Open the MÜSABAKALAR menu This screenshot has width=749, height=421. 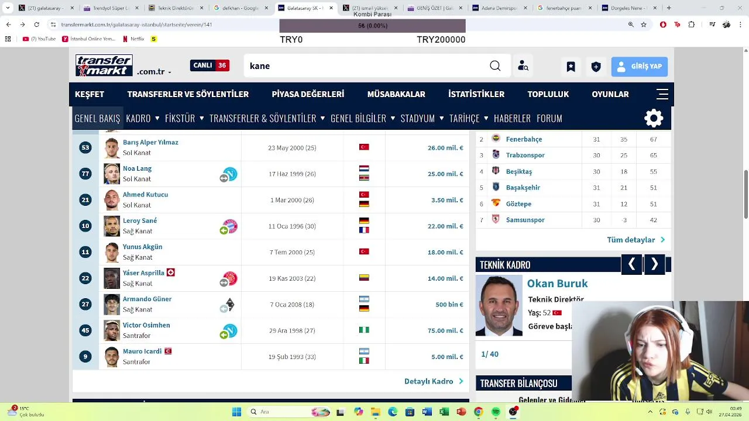click(x=396, y=94)
